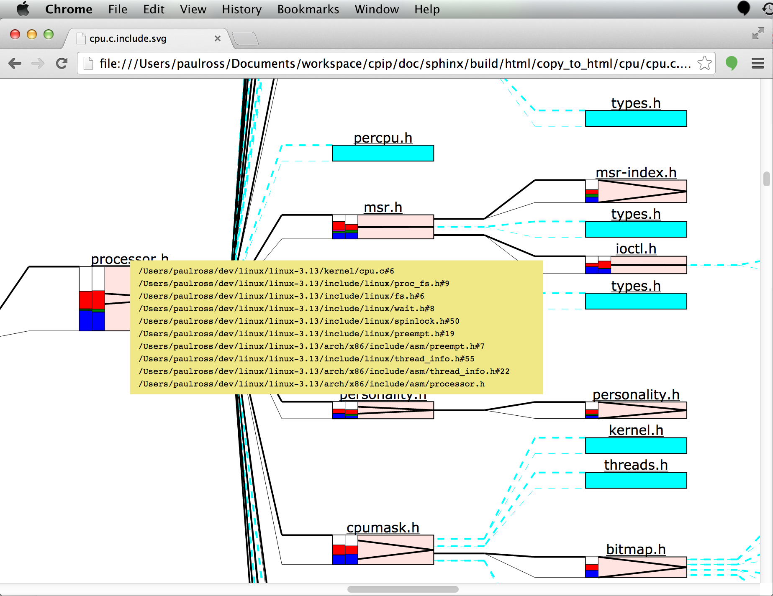Click the Forward navigation arrow
The width and height of the screenshot is (773, 596).
38,64
